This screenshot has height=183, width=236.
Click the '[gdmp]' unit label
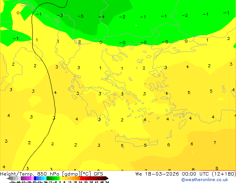(71, 174)
